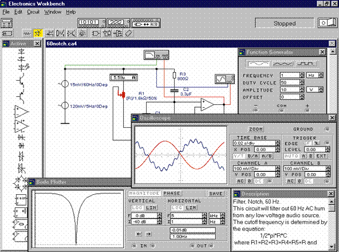Viewport: 339px width, 252px height.
Task: Adjust Channel A 100 mV/Div spinner
Action: click(278, 169)
